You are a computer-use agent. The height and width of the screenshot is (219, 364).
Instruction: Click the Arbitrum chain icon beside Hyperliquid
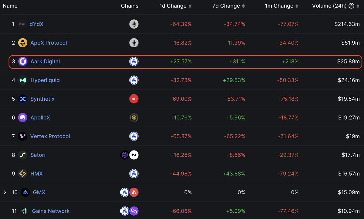134,80
